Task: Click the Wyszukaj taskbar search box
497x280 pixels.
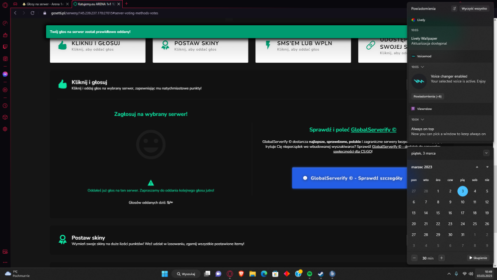Action: [186, 274]
